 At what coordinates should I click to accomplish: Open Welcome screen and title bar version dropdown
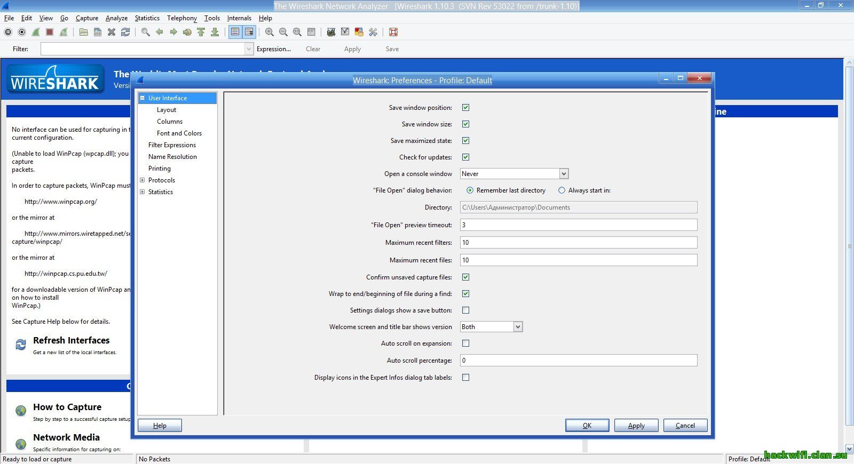[x=518, y=327]
